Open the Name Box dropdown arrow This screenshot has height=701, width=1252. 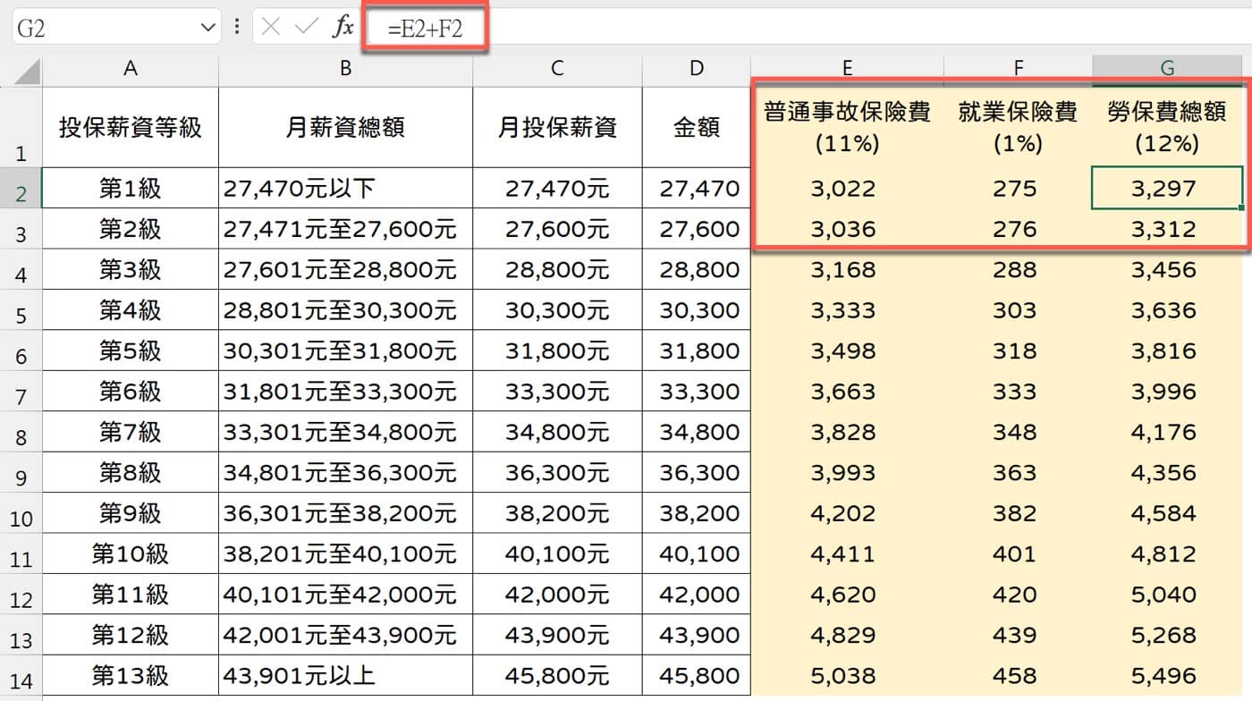(208, 28)
